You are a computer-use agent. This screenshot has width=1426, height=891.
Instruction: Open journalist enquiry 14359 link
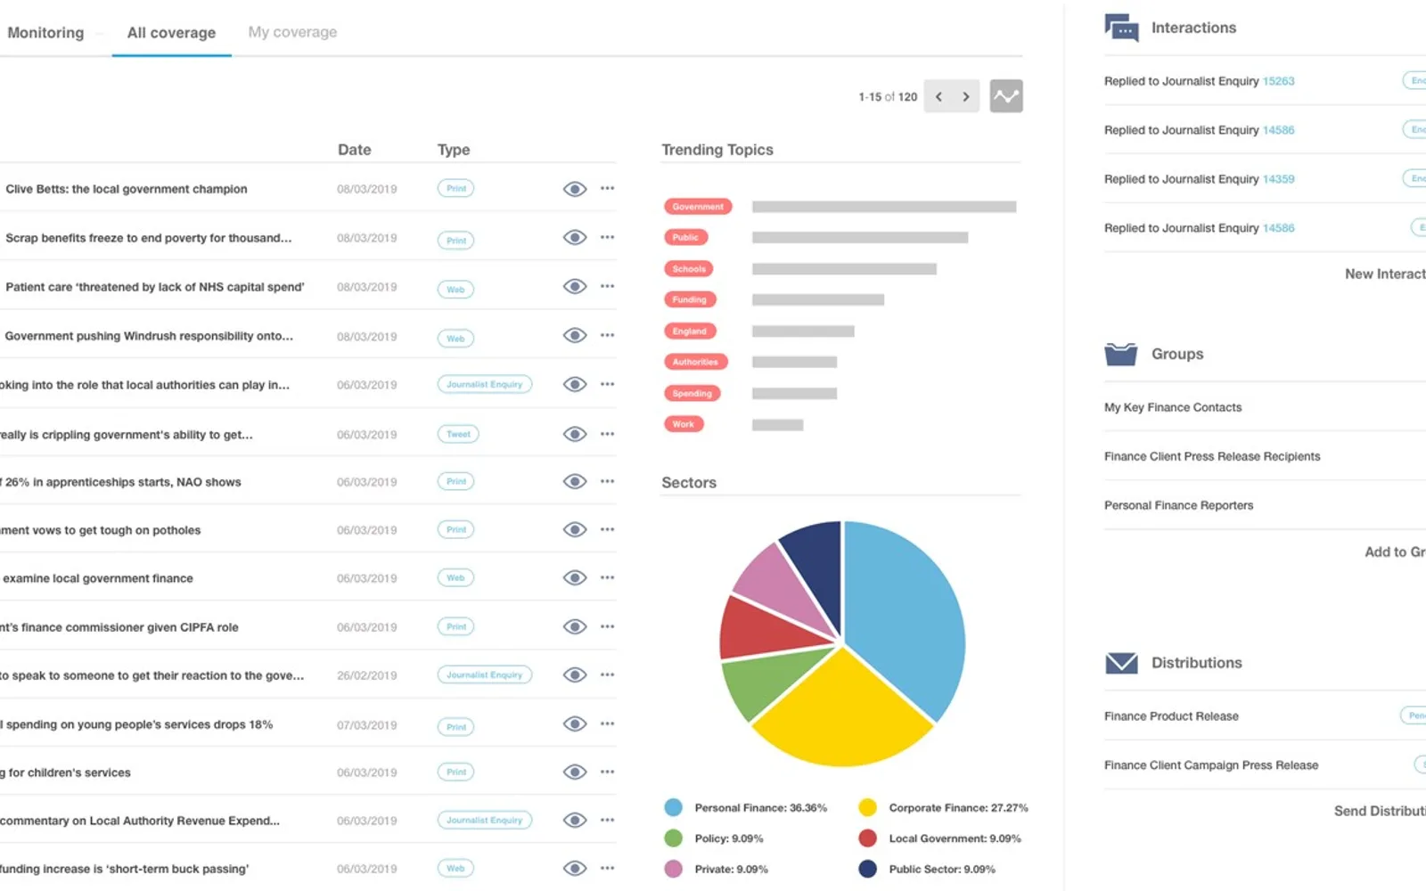click(1278, 179)
